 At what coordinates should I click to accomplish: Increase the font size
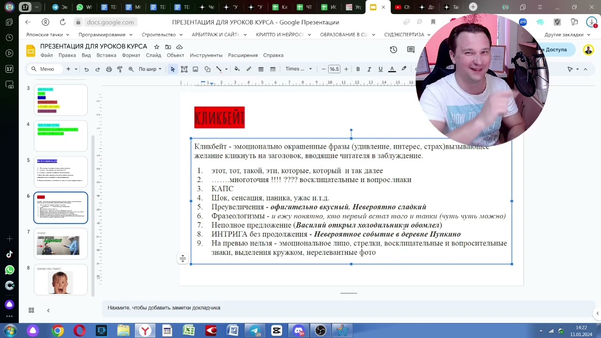tap(346, 69)
